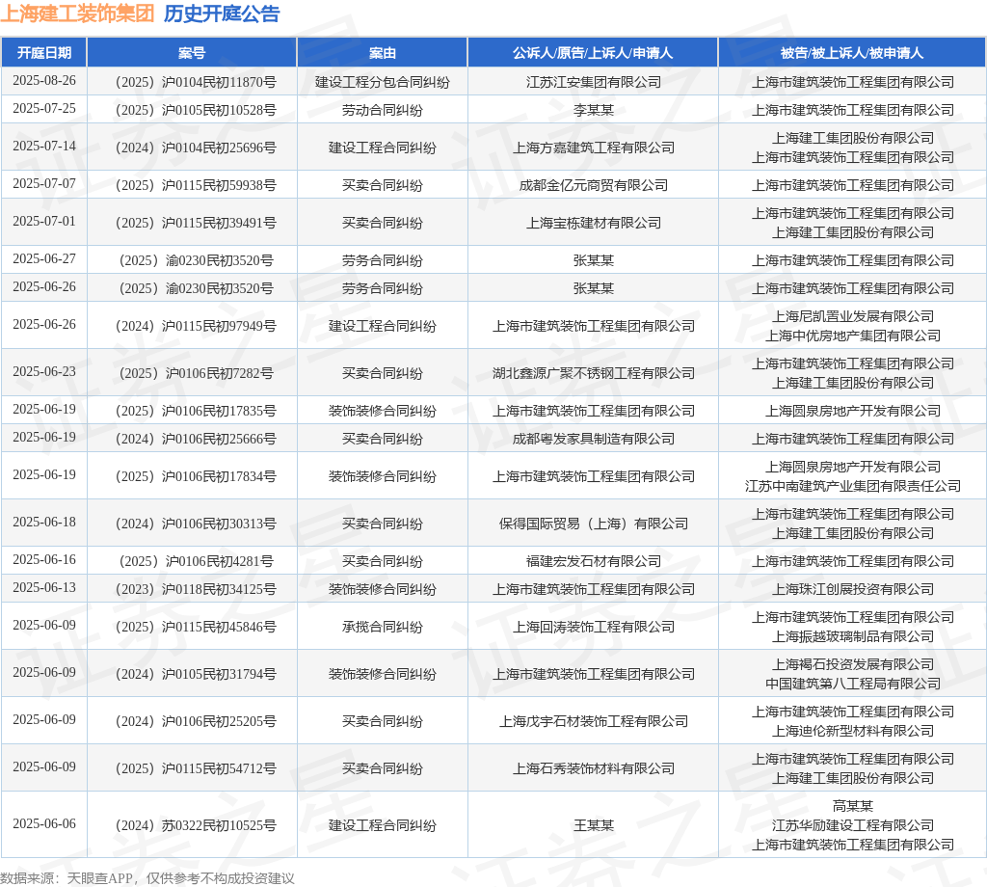Screen dimensions: 987x887
Task: Click 劳动合同纠纷 cause cell
Action: point(382,110)
